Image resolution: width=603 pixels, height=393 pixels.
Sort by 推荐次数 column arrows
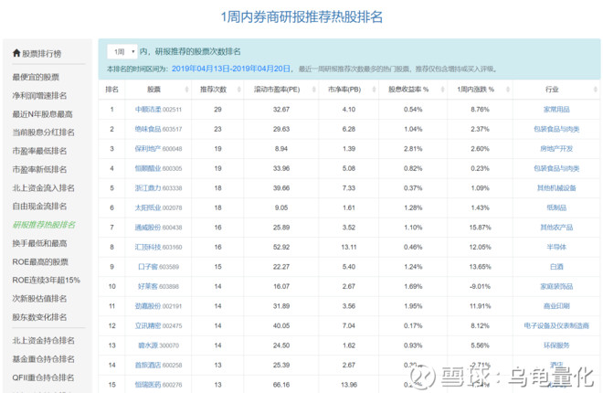pos(238,90)
